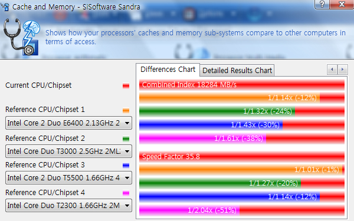Click the 1/1.61x (-38%) magenta bar
Screen dimensions: 354x221
(x=202, y=138)
